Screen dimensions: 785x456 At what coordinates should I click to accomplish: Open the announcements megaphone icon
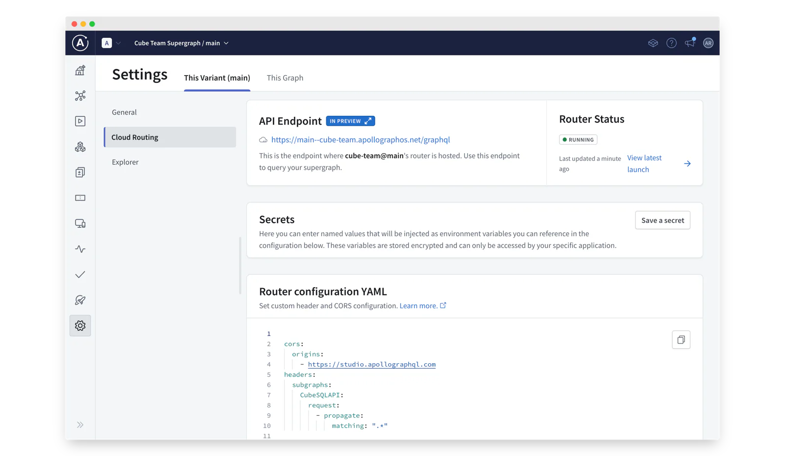pos(690,43)
